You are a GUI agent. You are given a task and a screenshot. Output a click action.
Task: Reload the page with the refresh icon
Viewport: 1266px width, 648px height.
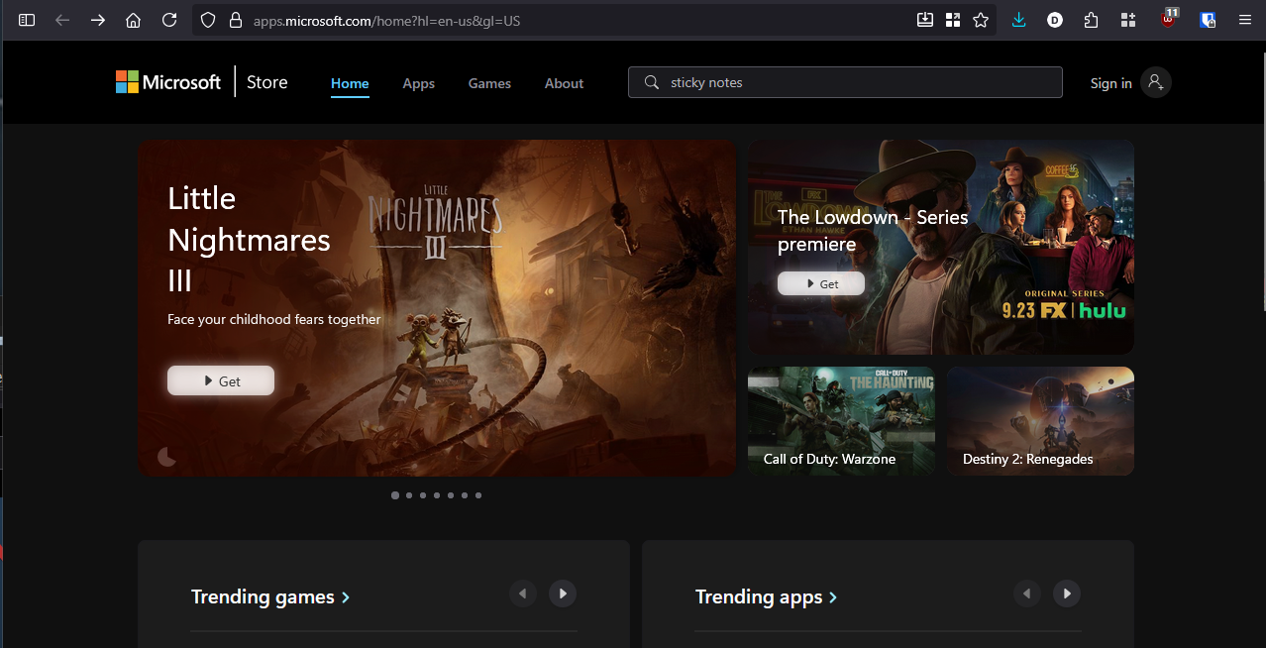[169, 20]
